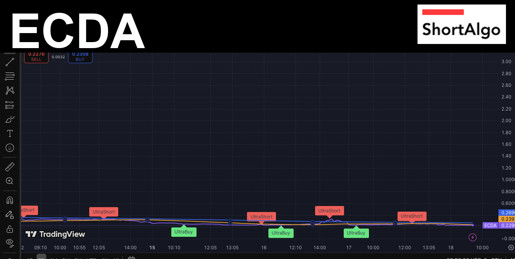Click the red SELL 0.2276 button
515x259 pixels.
tap(36, 57)
